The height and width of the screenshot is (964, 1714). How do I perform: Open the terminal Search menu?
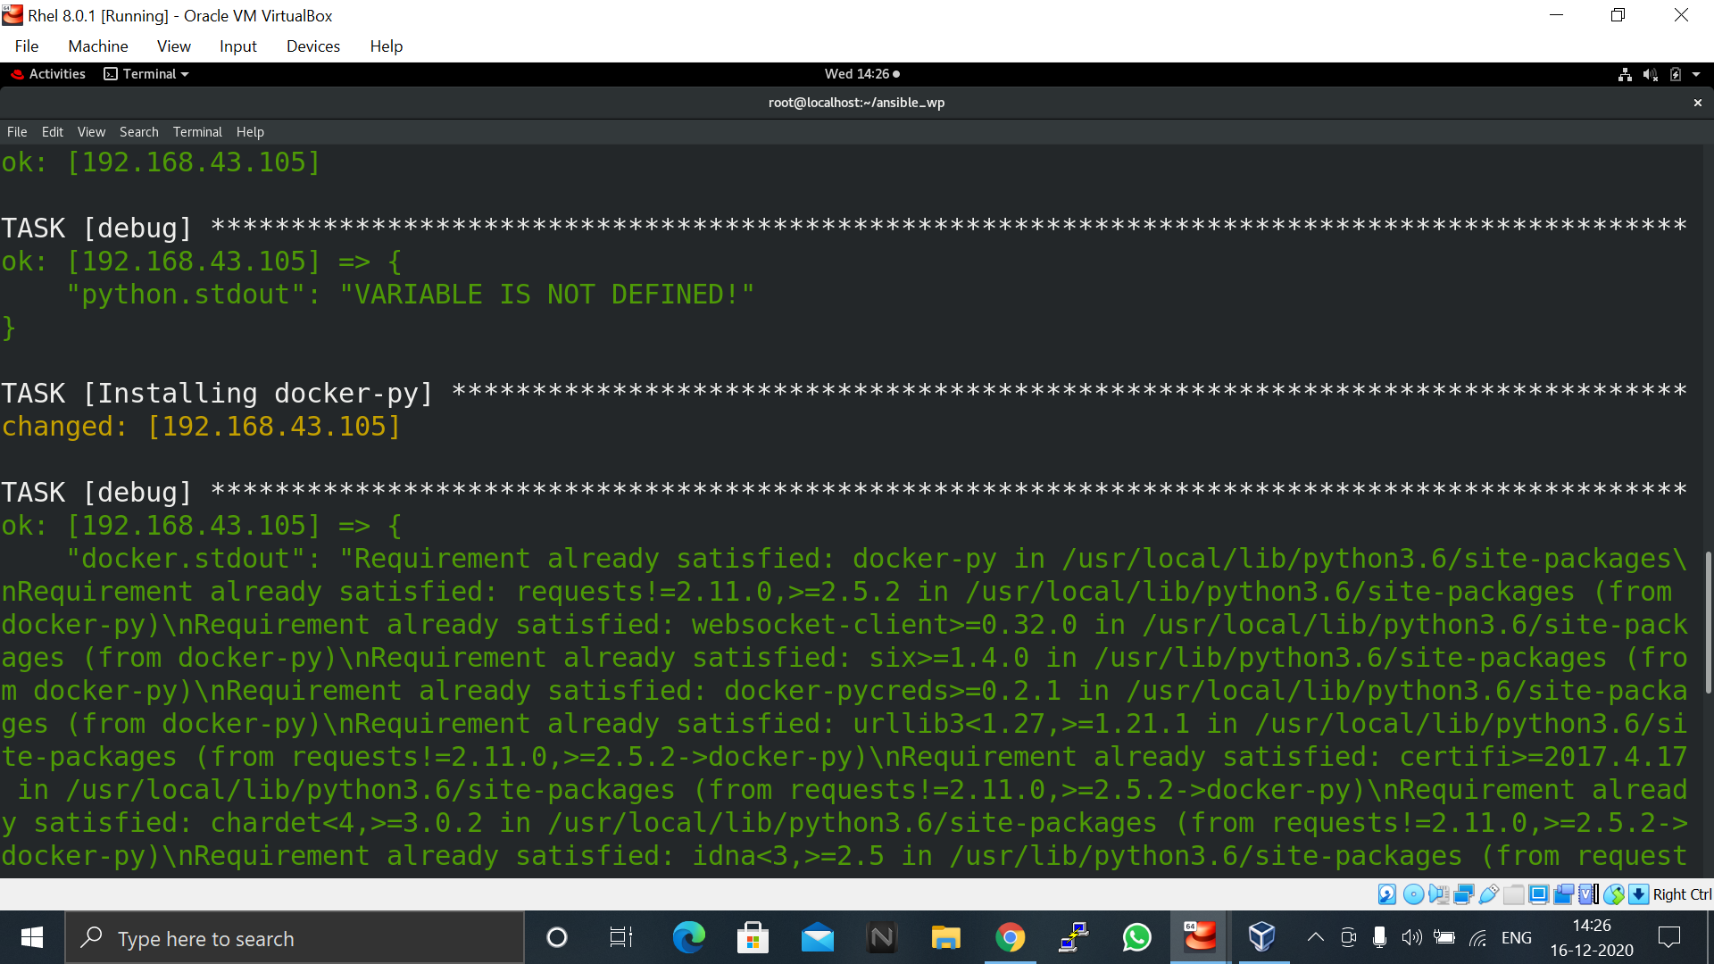click(138, 132)
